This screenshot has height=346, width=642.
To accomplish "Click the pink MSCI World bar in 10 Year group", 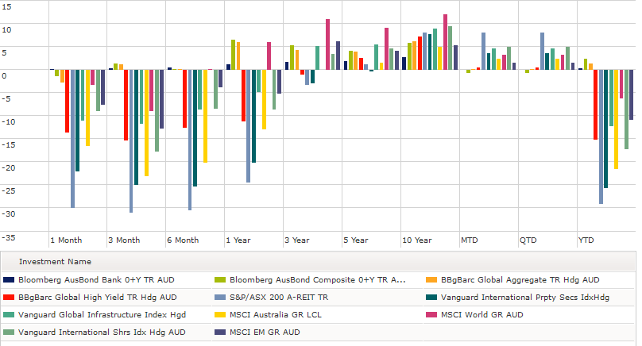I will [x=446, y=42].
